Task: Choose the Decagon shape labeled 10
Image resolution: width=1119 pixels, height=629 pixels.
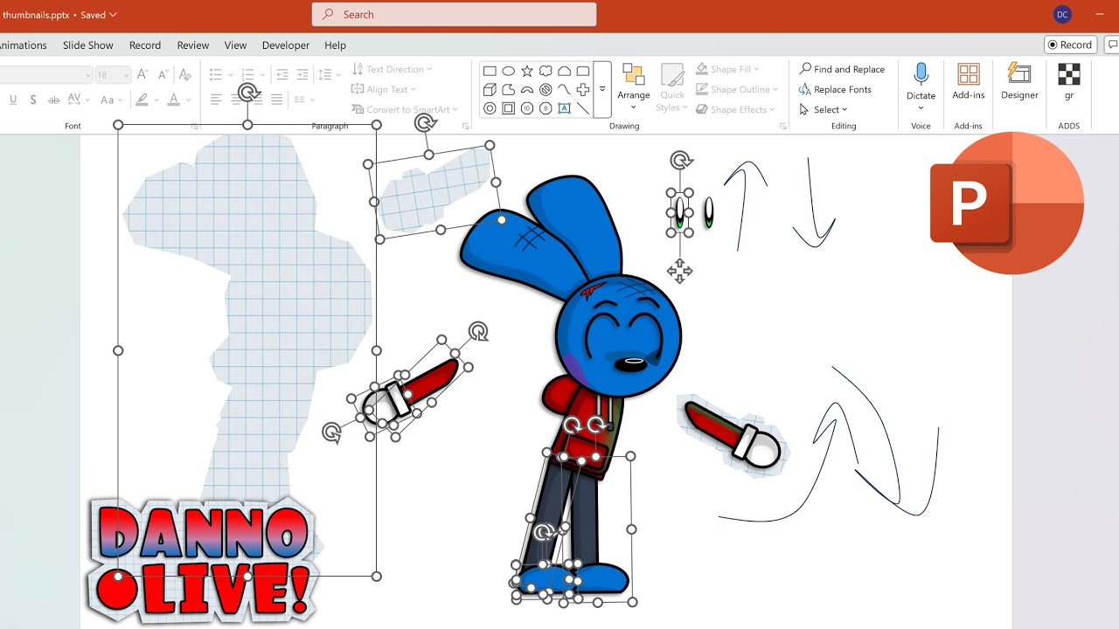Action: [527, 109]
